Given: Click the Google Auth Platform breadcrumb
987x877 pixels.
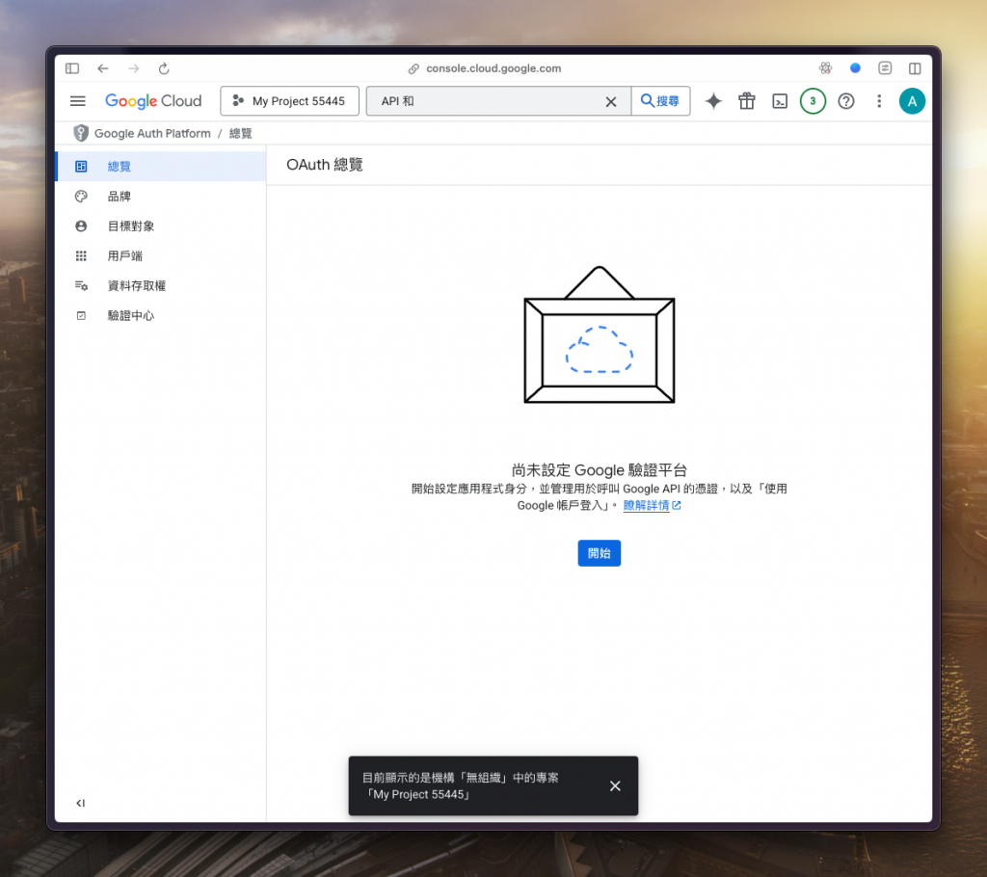Looking at the screenshot, I should [x=152, y=133].
